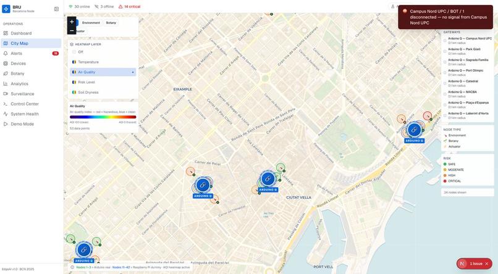Click 'EIXAMPLE' map district label

[x=183, y=89]
